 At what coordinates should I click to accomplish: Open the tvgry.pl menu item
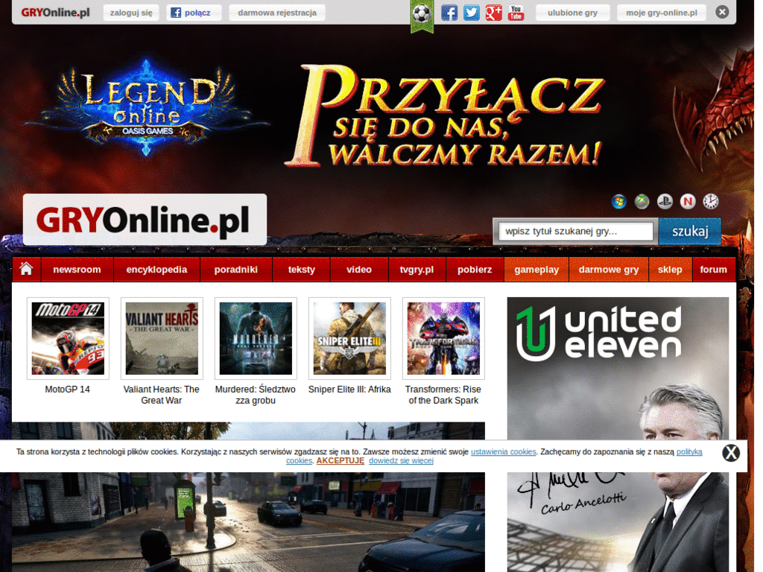tap(417, 270)
